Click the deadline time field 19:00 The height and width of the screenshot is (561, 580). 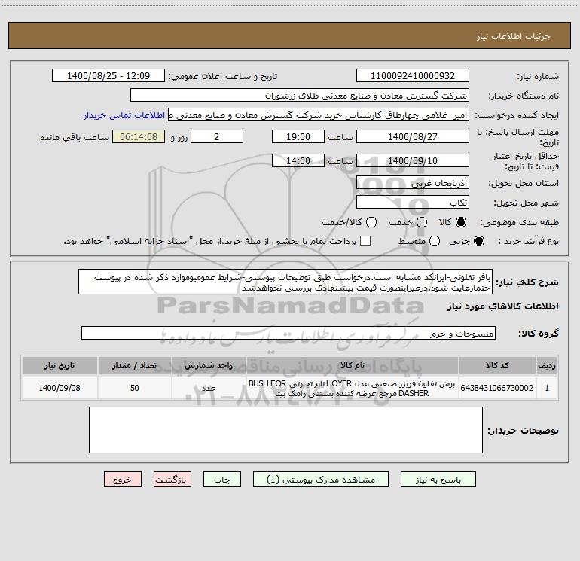pos(298,136)
